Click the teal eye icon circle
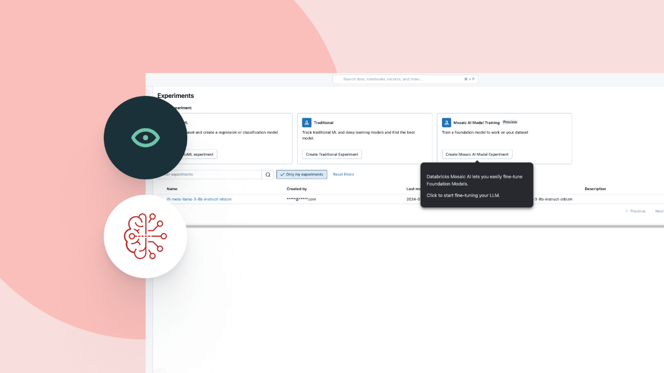The width and height of the screenshot is (664, 373). [146, 138]
